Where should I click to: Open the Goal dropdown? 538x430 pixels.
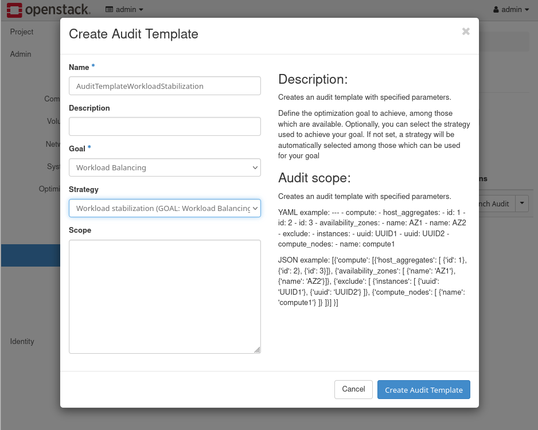coord(165,167)
